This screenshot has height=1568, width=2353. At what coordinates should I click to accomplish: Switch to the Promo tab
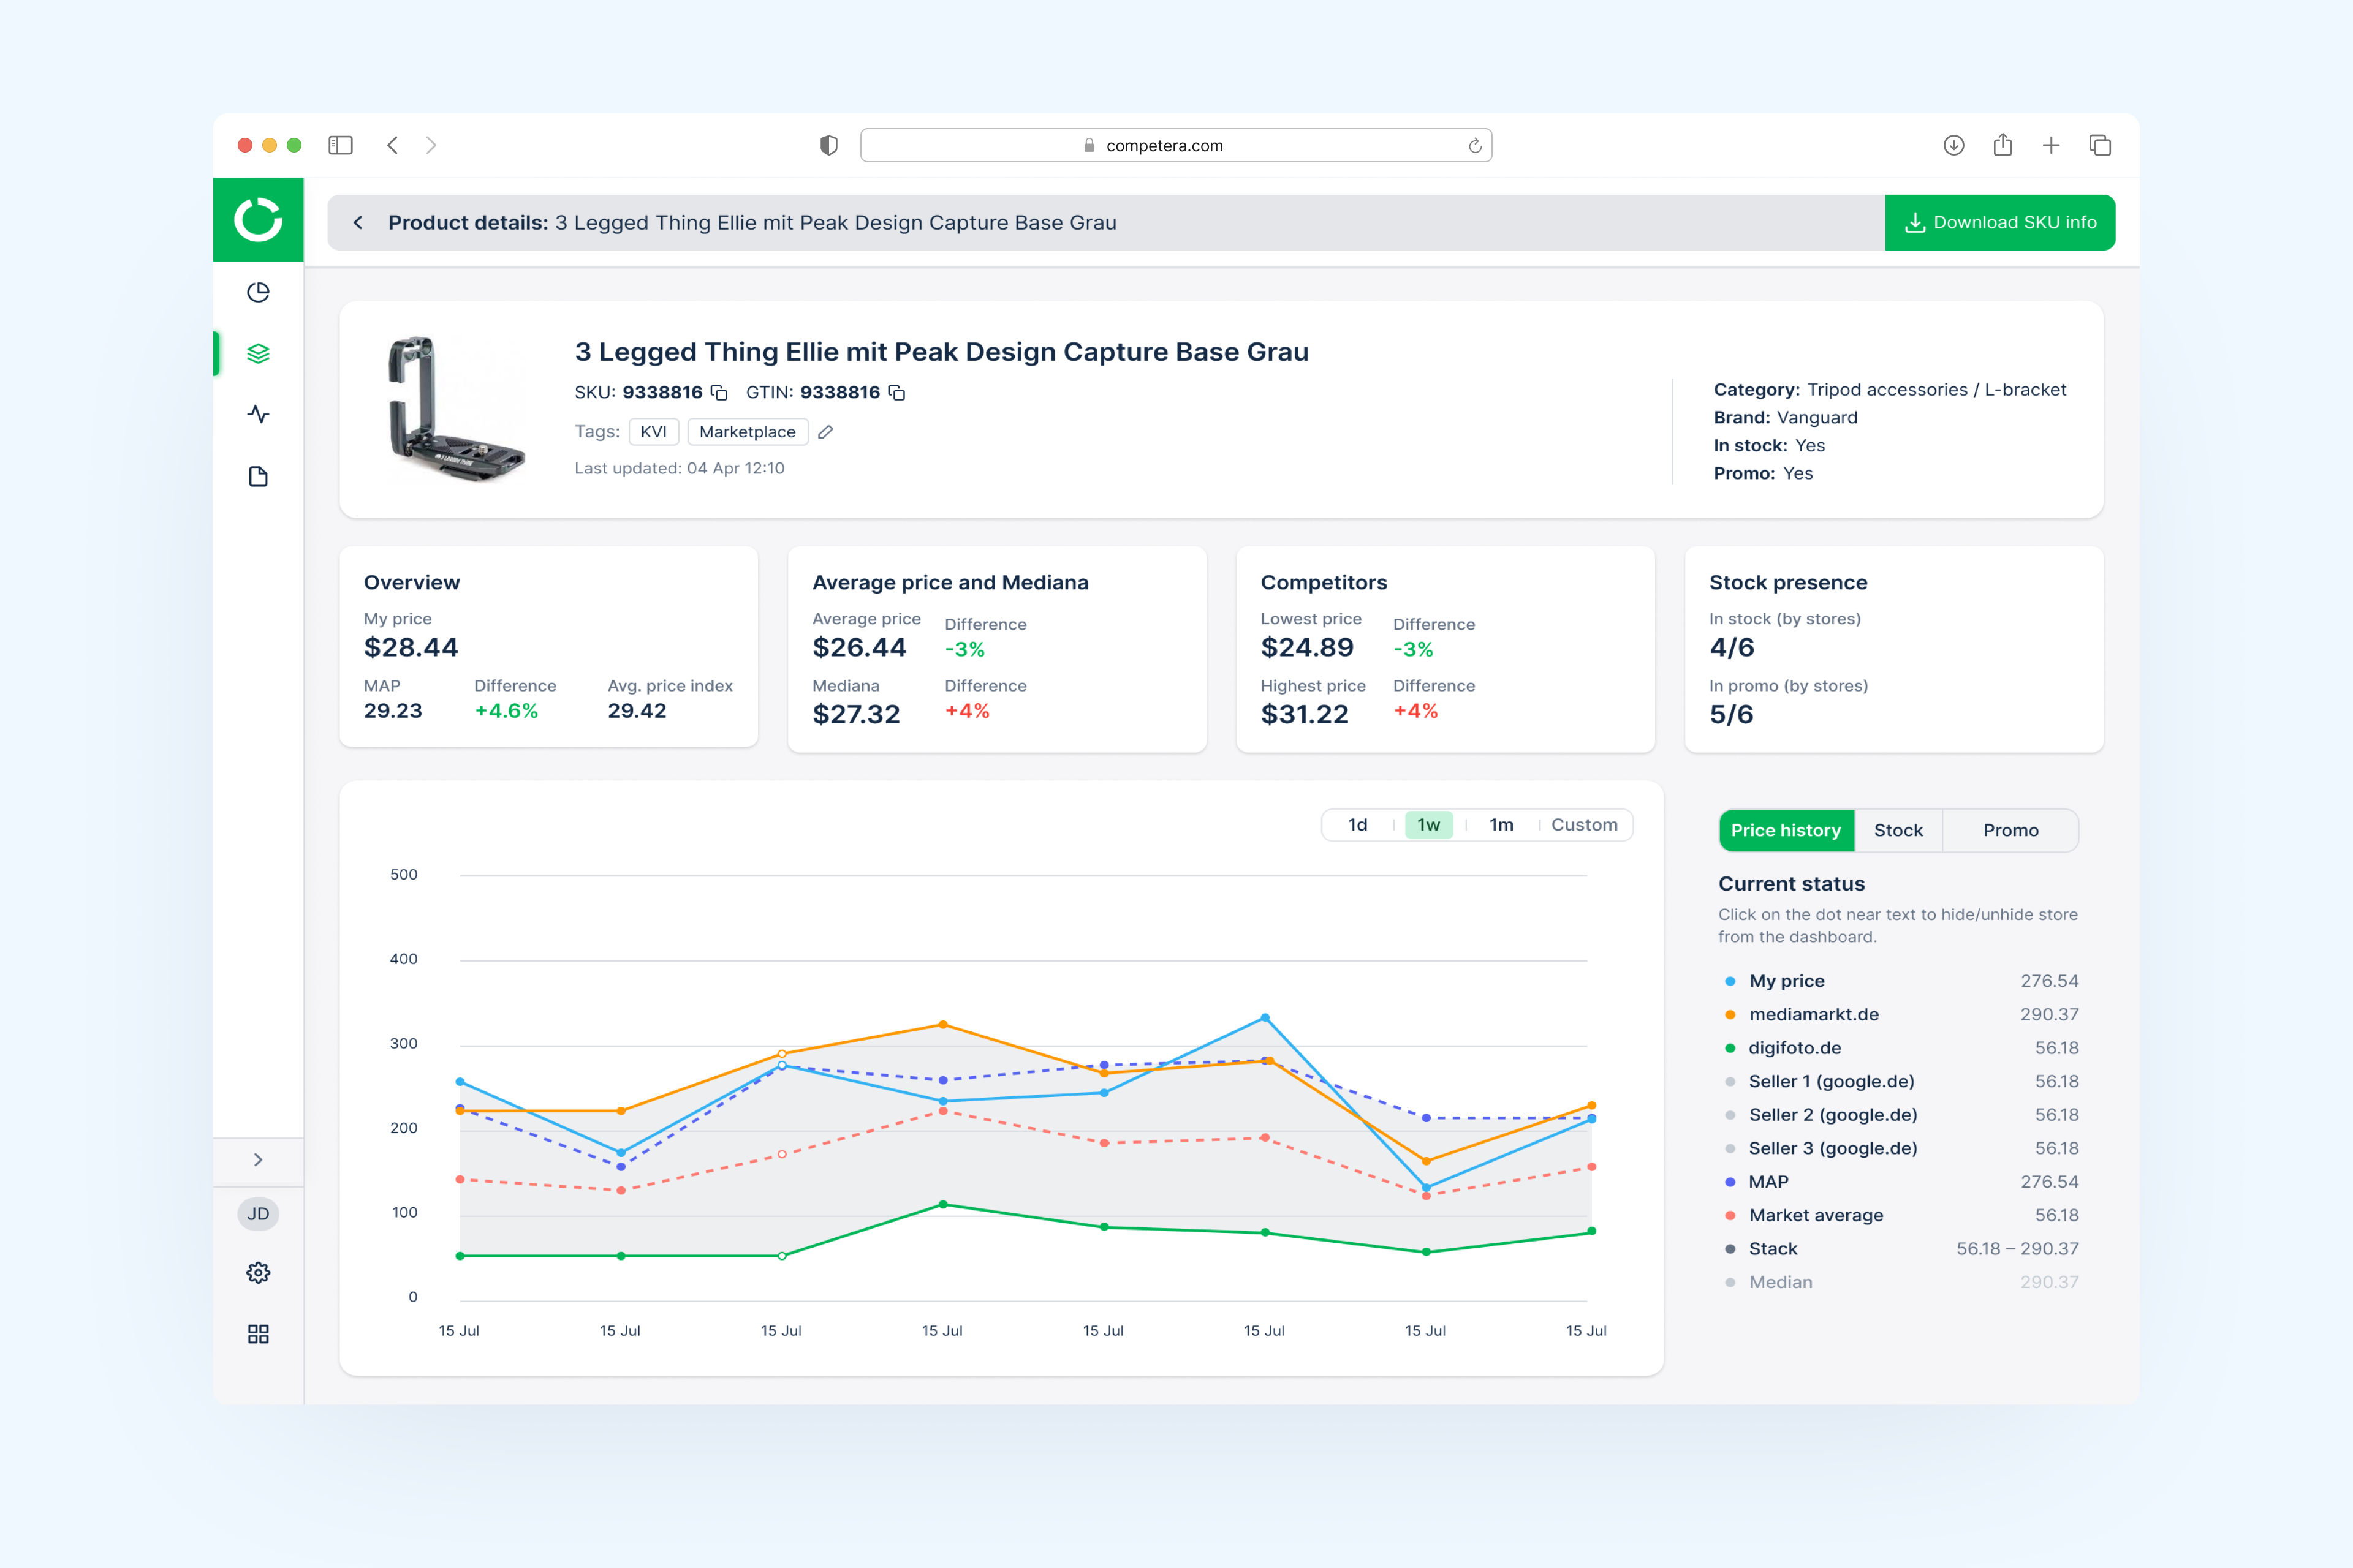coord(2010,830)
